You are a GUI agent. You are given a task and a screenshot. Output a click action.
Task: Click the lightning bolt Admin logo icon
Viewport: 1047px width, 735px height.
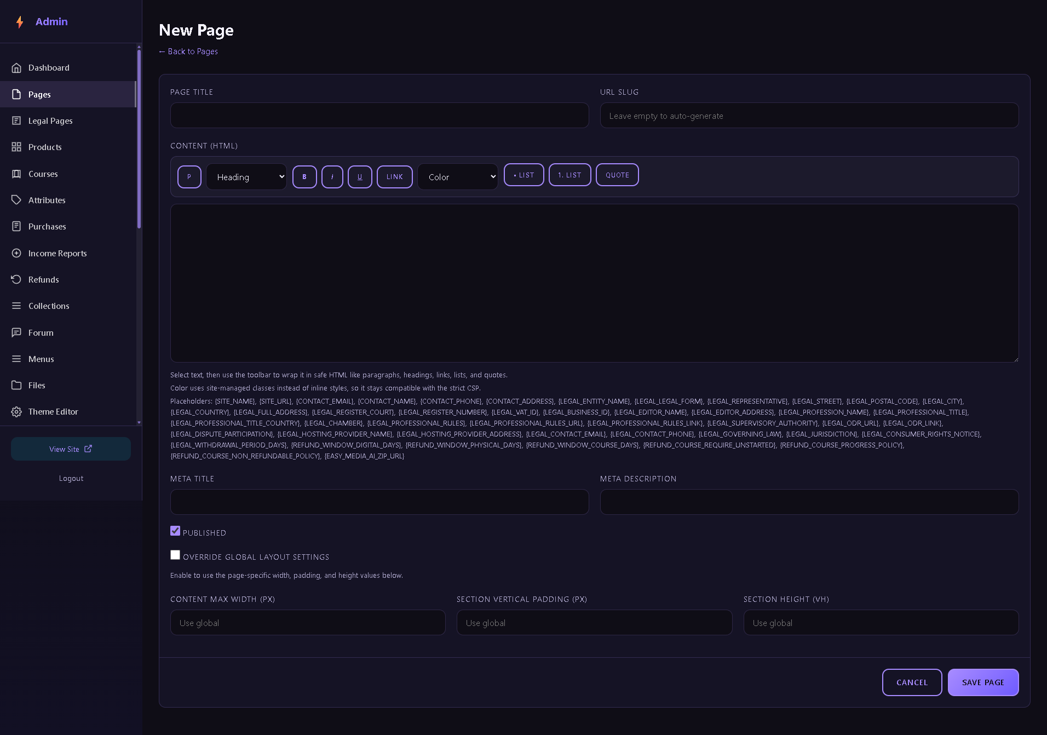[20, 22]
